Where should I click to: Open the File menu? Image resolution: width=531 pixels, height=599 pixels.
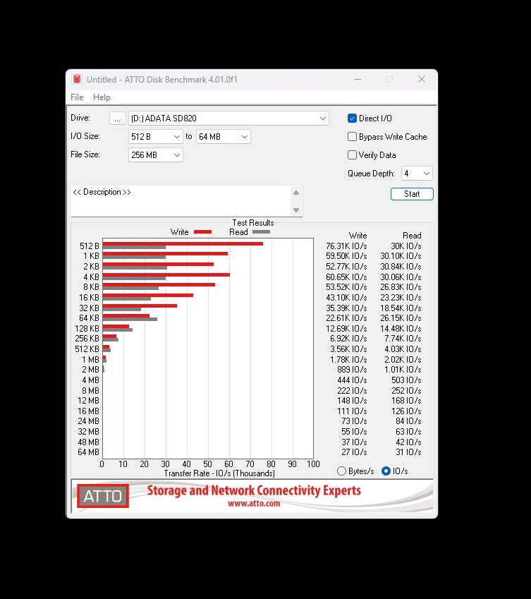77,97
